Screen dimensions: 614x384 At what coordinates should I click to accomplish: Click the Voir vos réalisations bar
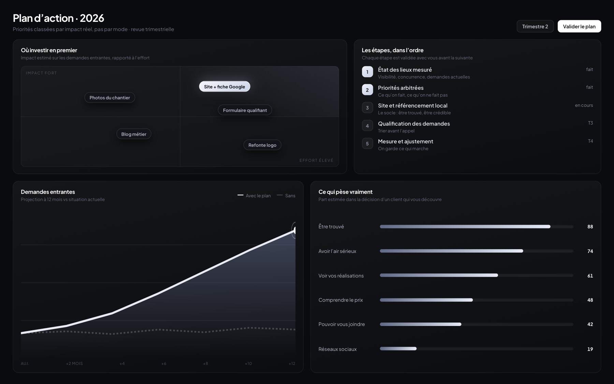477,275
